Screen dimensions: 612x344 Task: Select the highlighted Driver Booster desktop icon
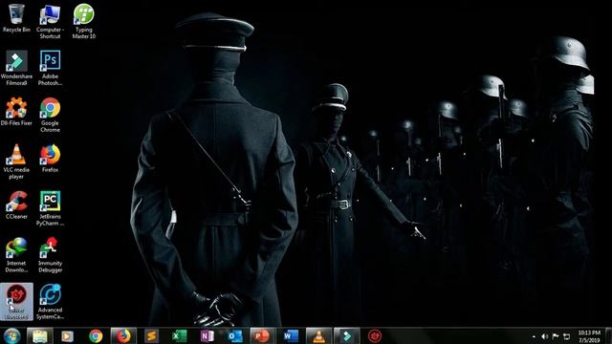coord(16,302)
